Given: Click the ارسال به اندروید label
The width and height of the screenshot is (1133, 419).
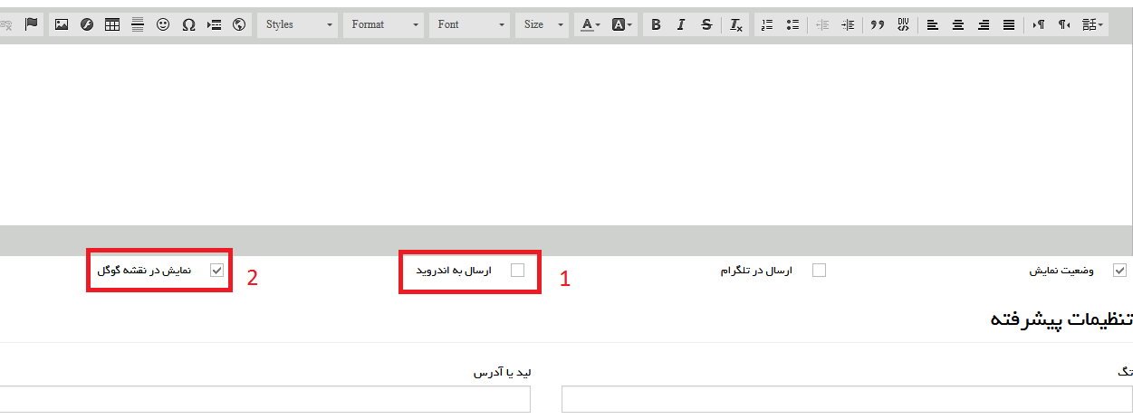Looking at the screenshot, I should click(454, 271).
